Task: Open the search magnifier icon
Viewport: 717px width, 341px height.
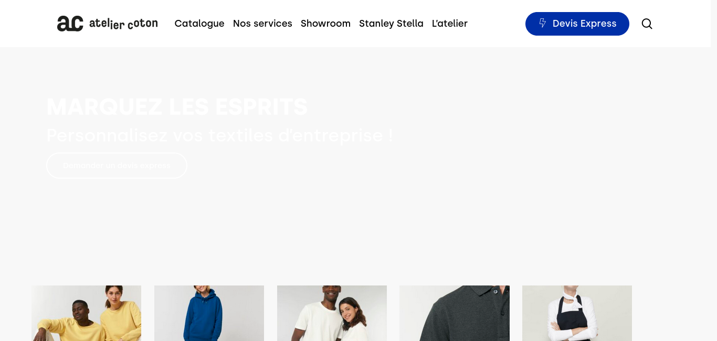Action: [x=647, y=24]
